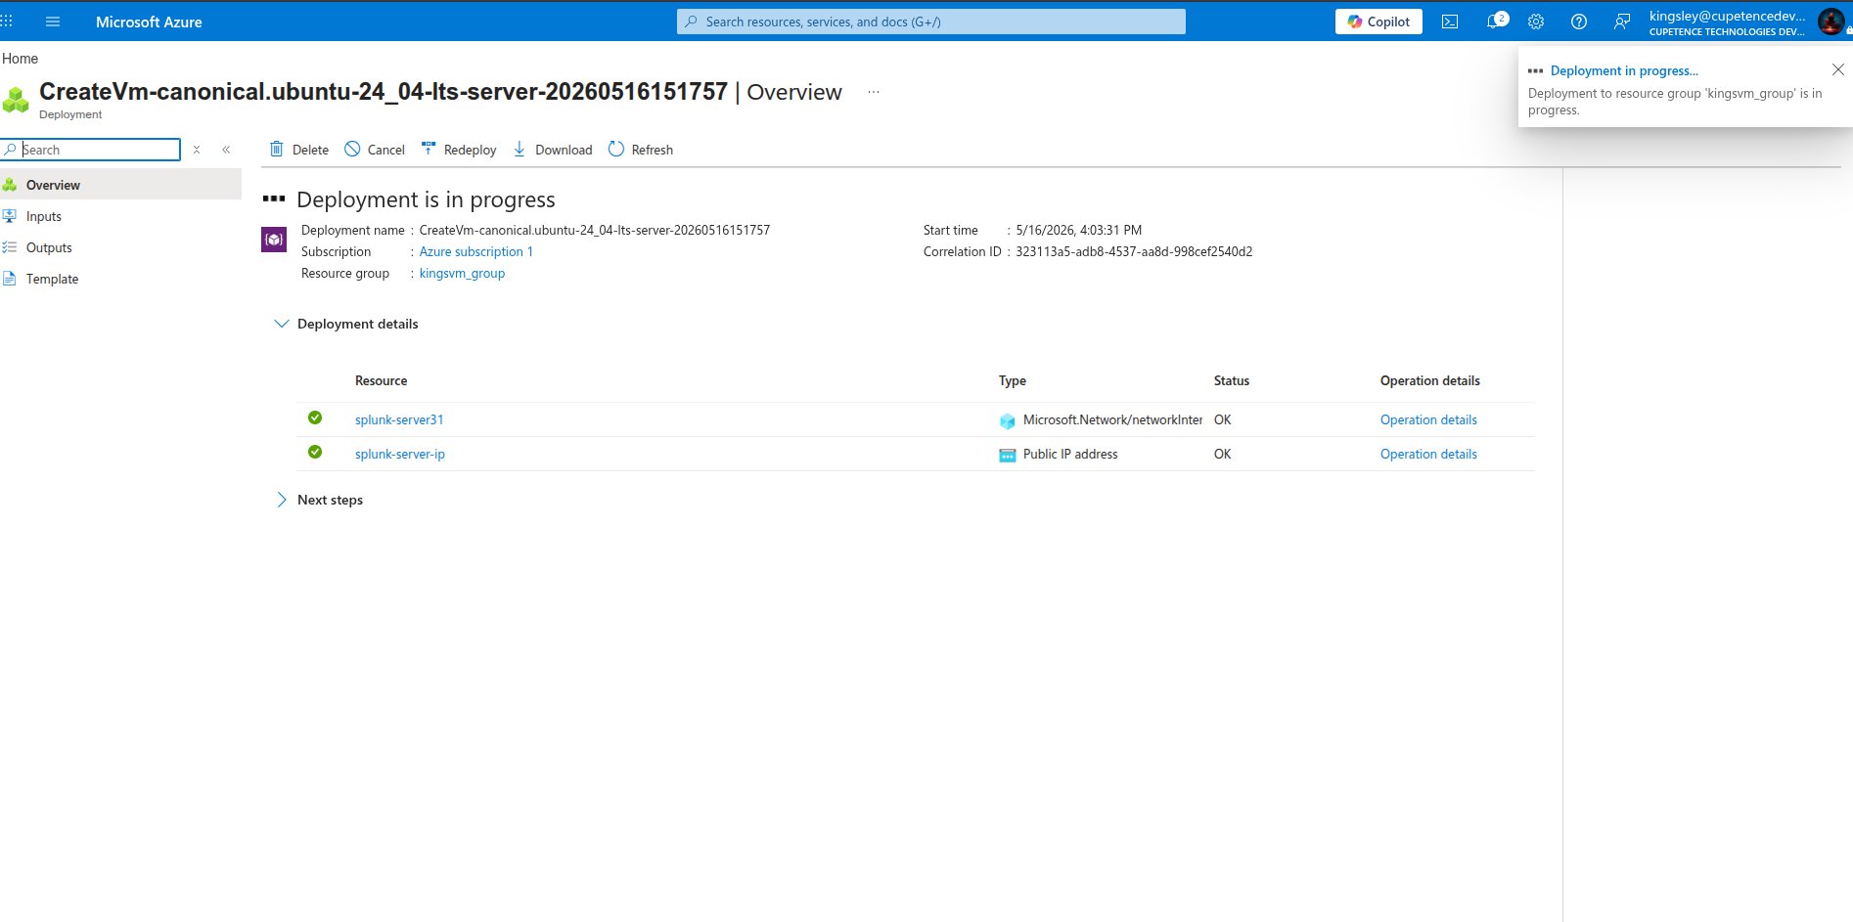Click the network interface type icon

click(x=1007, y=420)
